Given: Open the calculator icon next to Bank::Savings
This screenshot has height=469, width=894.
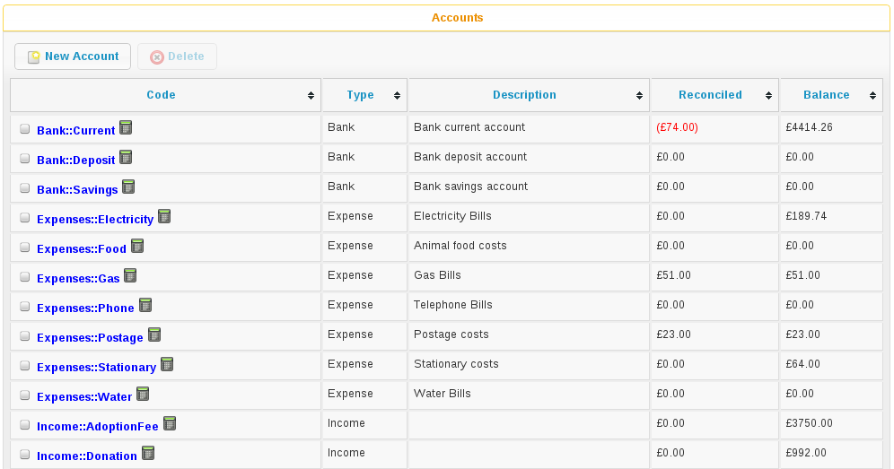Looking at the screenshot, I should coord(128,187).
